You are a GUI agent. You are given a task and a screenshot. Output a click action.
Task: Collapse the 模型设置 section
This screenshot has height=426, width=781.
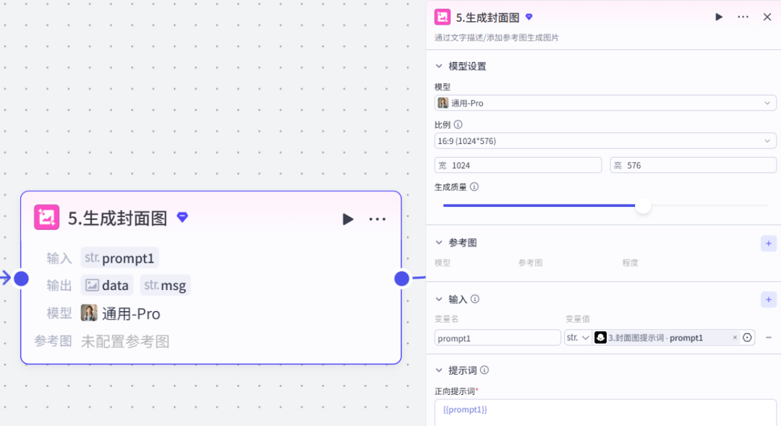pyautogui.click(x=438, y=65)
